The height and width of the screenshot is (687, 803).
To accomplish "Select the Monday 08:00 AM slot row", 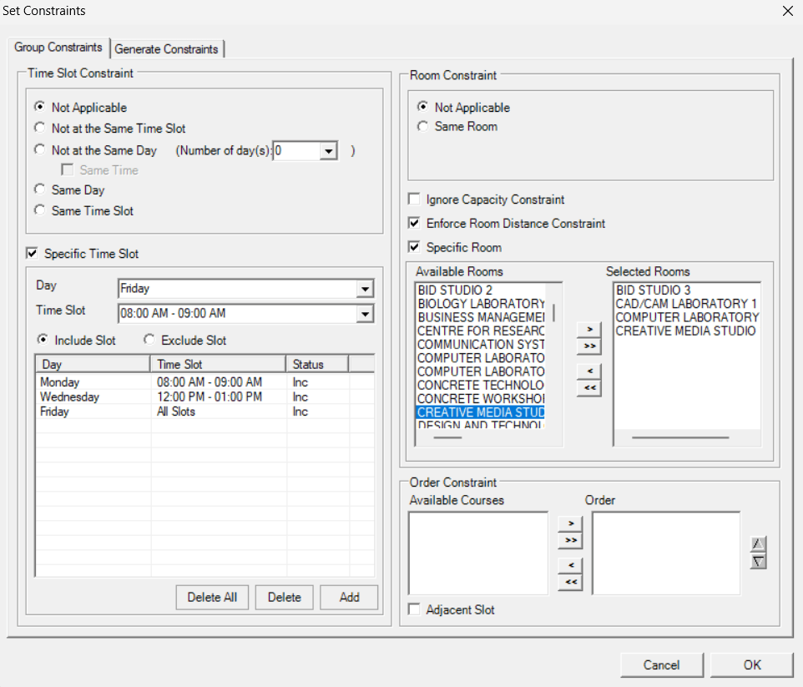I will [x=205, y=382].
